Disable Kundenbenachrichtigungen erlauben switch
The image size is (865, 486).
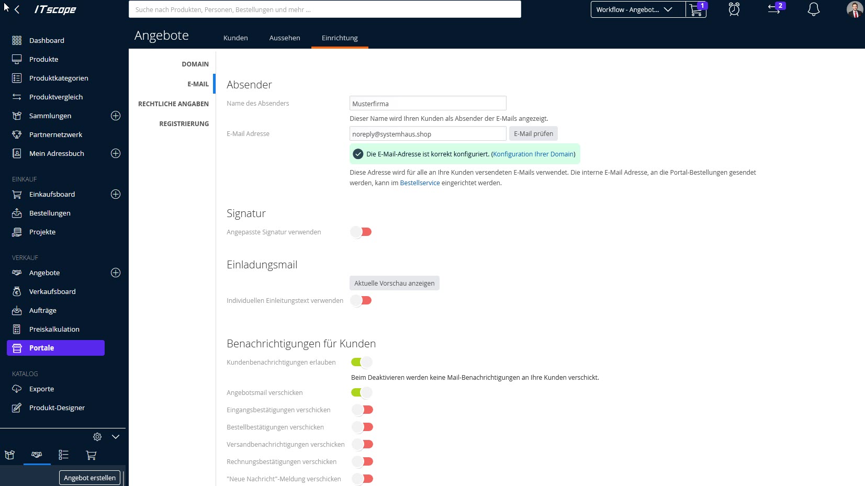pyautogui.click(x=361, y=362)
